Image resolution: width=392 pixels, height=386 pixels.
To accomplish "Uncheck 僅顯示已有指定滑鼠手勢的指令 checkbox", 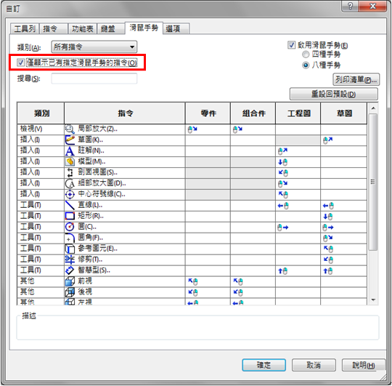I will (x=20, y=63).
